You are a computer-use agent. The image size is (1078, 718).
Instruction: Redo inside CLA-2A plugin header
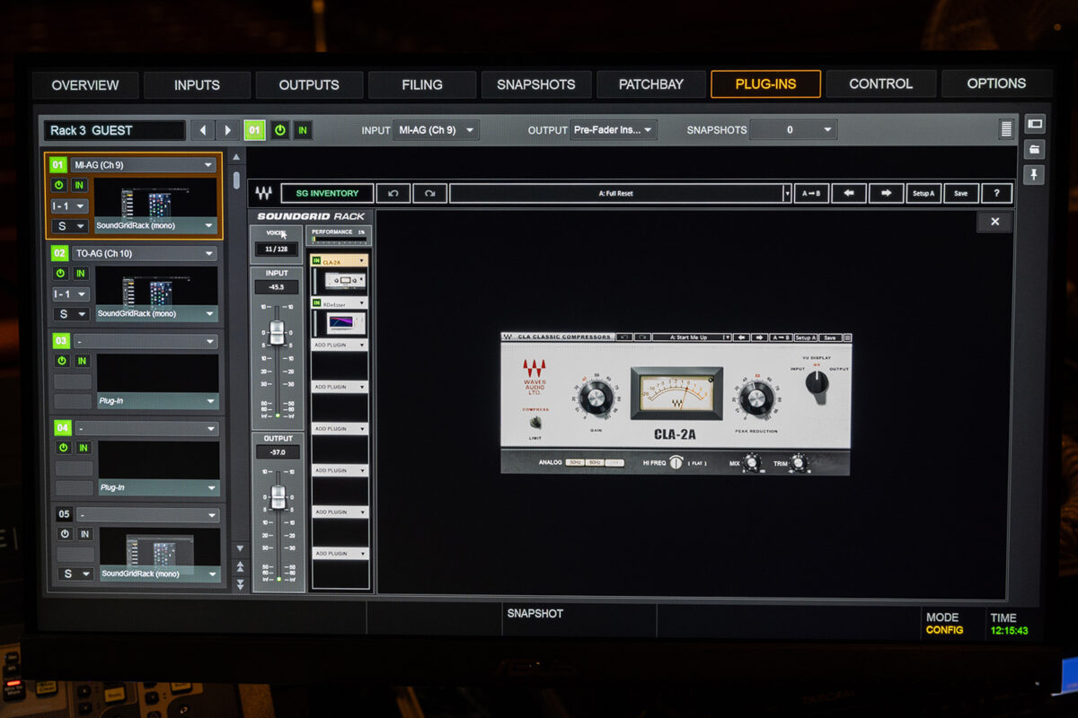pyautogui.click(x=642, y=337)
